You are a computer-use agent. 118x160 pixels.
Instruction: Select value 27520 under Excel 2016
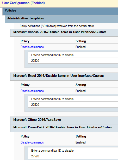[35, 105]
